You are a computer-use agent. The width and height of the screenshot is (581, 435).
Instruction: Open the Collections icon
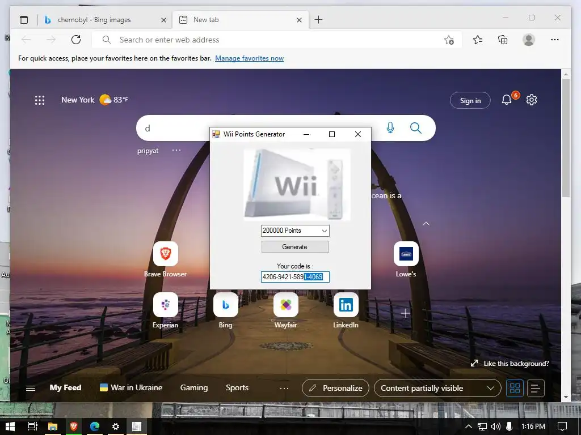pyautogui.click(x=503, y=40)
